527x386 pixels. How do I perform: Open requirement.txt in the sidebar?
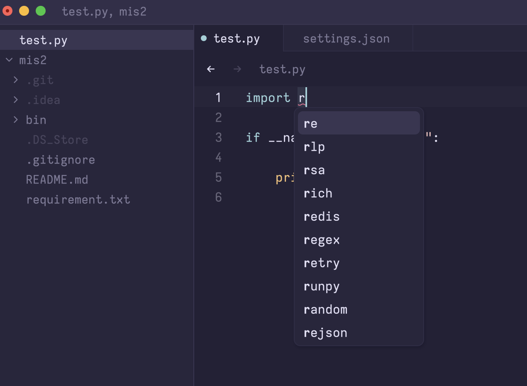(x=78, y=199)
